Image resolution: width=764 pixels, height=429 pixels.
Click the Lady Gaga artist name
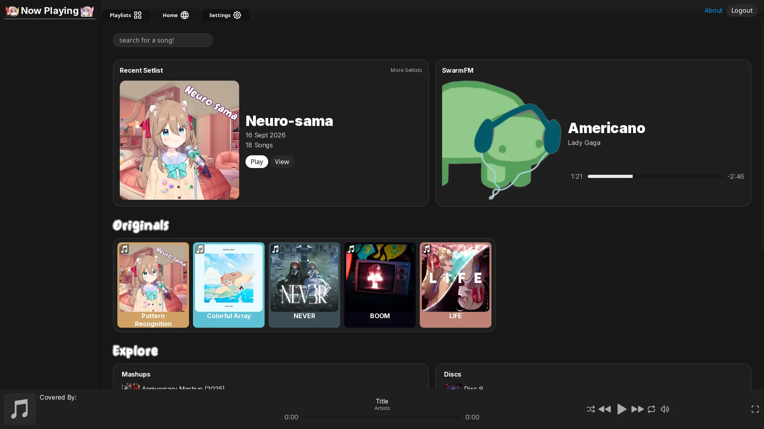tap(584, 143)
